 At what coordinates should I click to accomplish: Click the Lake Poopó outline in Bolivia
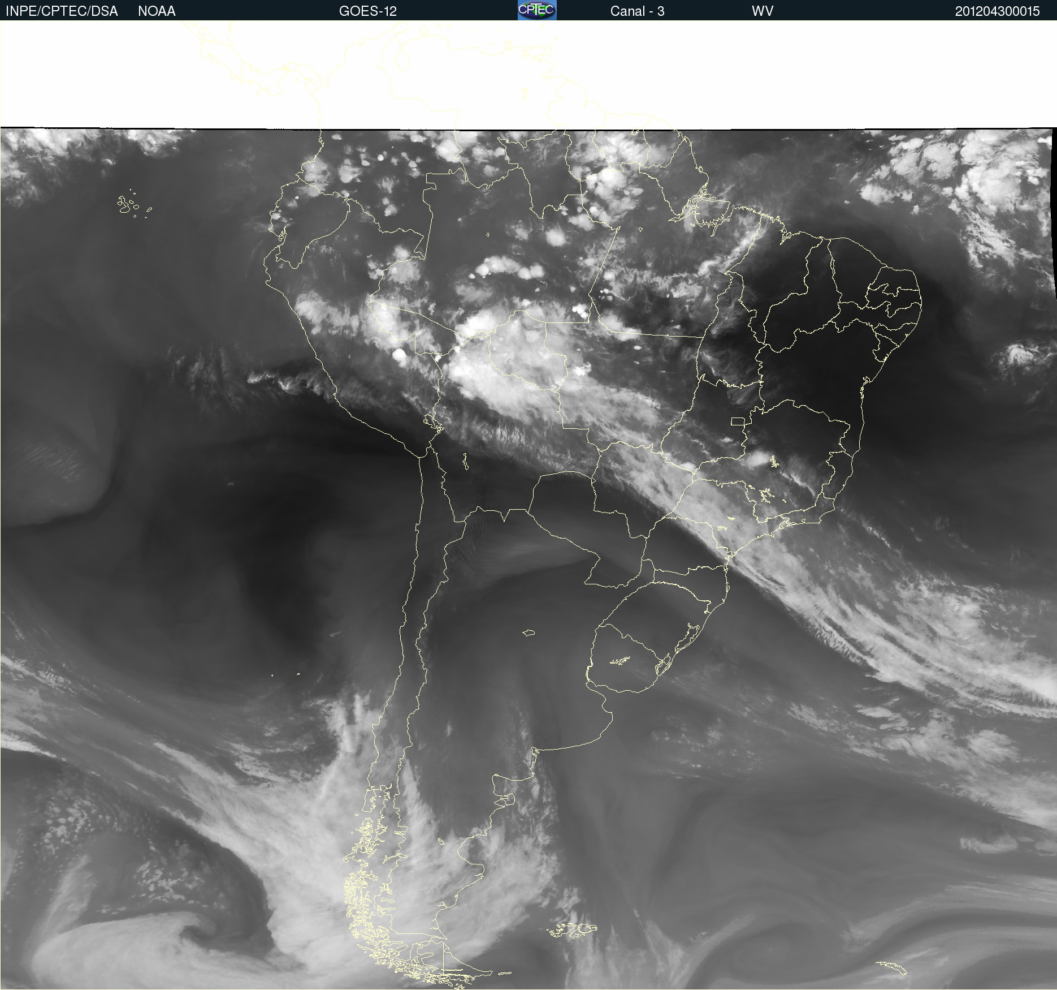[465, 462]
